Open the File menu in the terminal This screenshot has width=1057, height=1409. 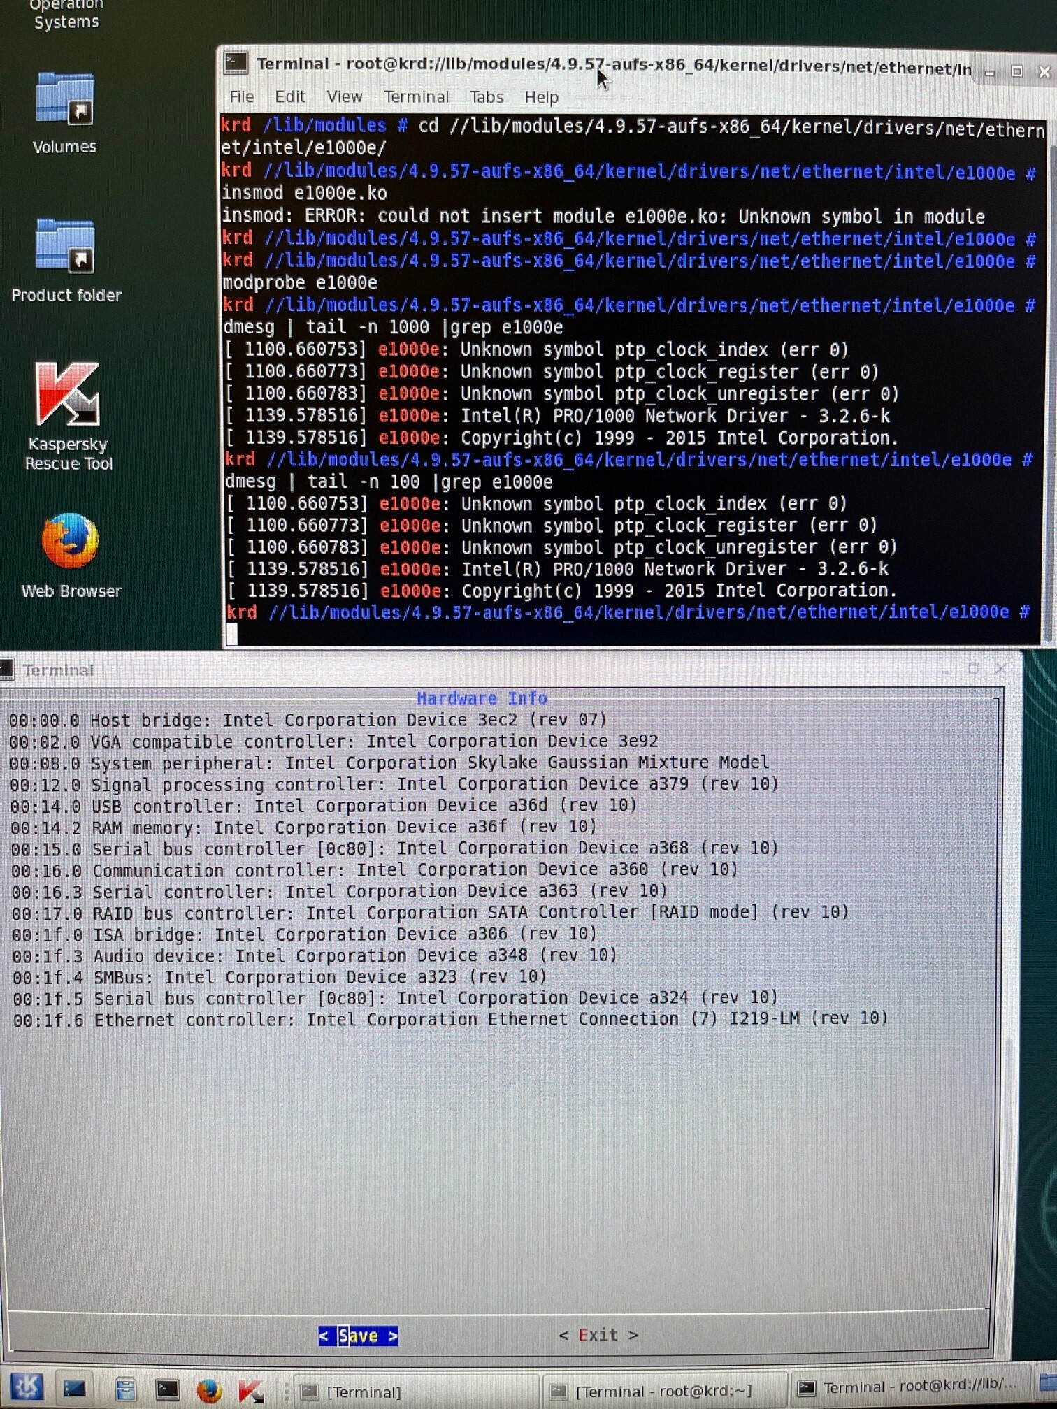point(242,96)
